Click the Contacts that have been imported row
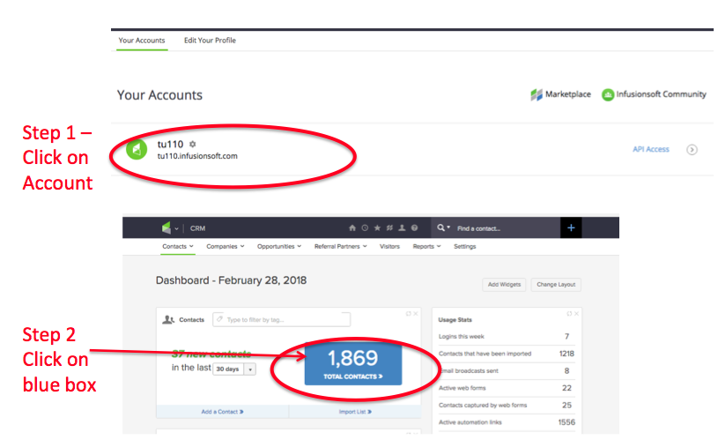 (x=506, y=354)
